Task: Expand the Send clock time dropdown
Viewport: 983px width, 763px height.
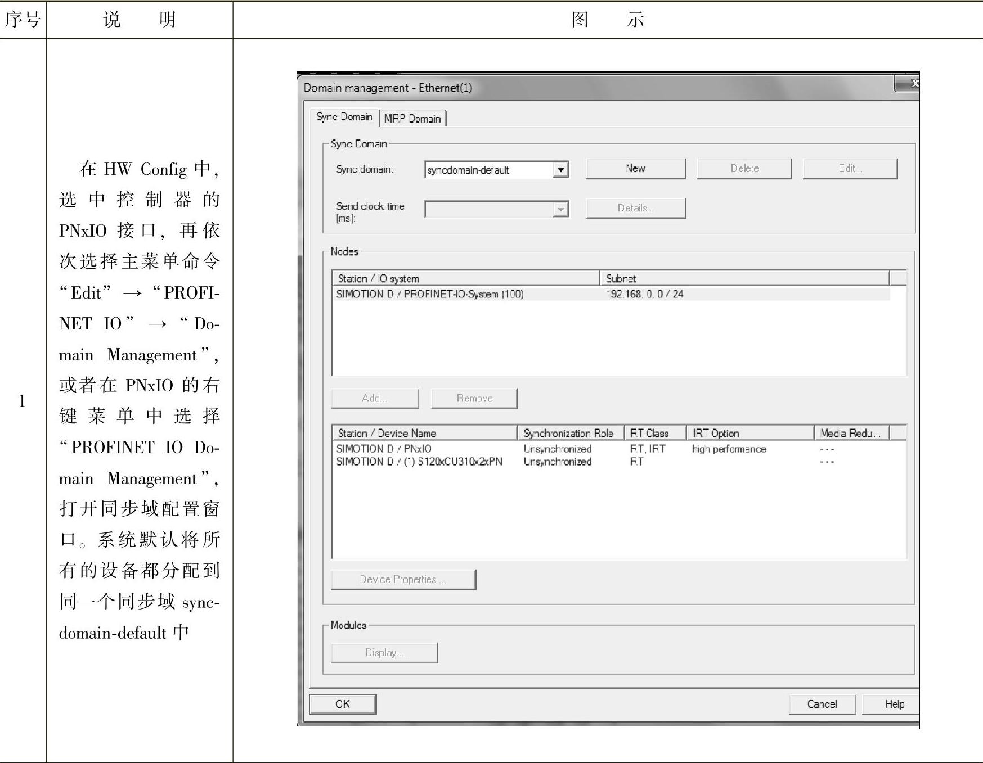Action: coord(560,210)
